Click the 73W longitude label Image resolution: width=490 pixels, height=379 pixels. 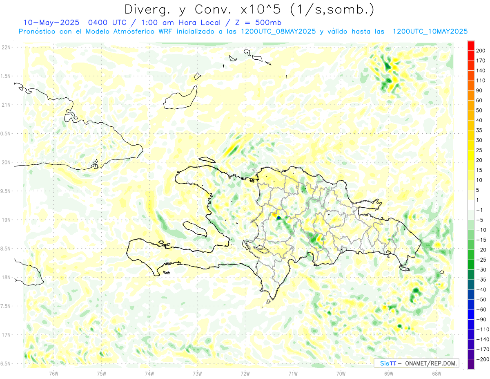[x=197, y=373]
